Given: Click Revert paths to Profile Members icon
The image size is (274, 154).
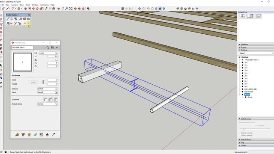Looking at the screenshot, I should tap(28, 23).
